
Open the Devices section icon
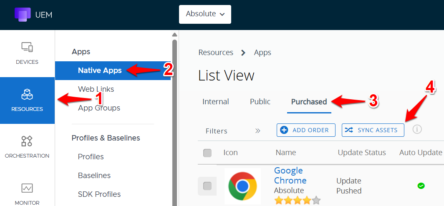(x=27, y=47)
